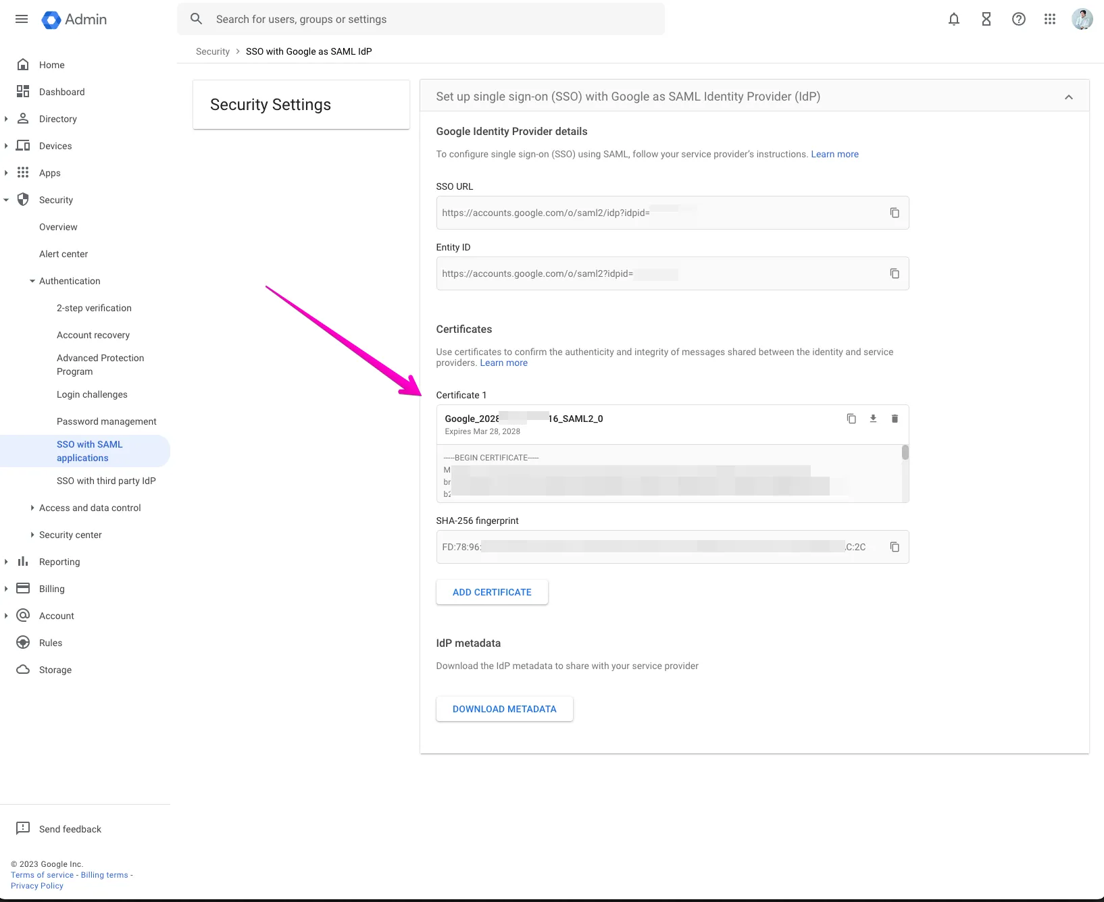Click the ADD CERTIFICATE button
Viewport: 1104px width, 902px height.
492,592
